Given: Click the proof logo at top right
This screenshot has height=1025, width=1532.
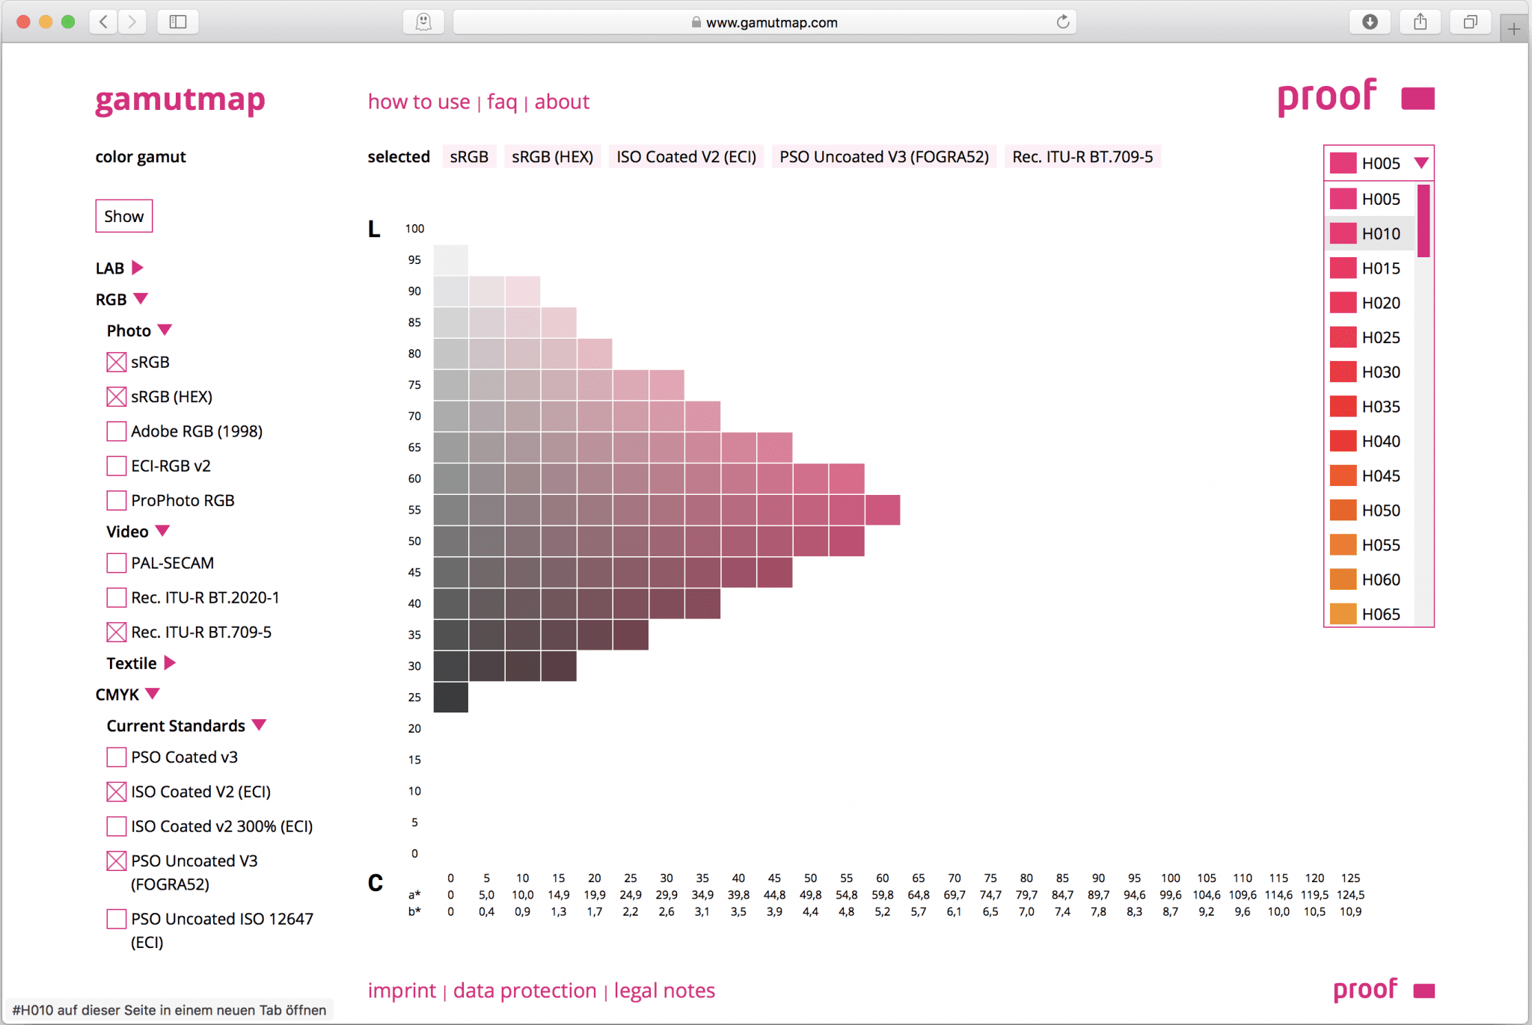Looking at the screenshot, I should pyautogui.click(x=1326, y=96).
